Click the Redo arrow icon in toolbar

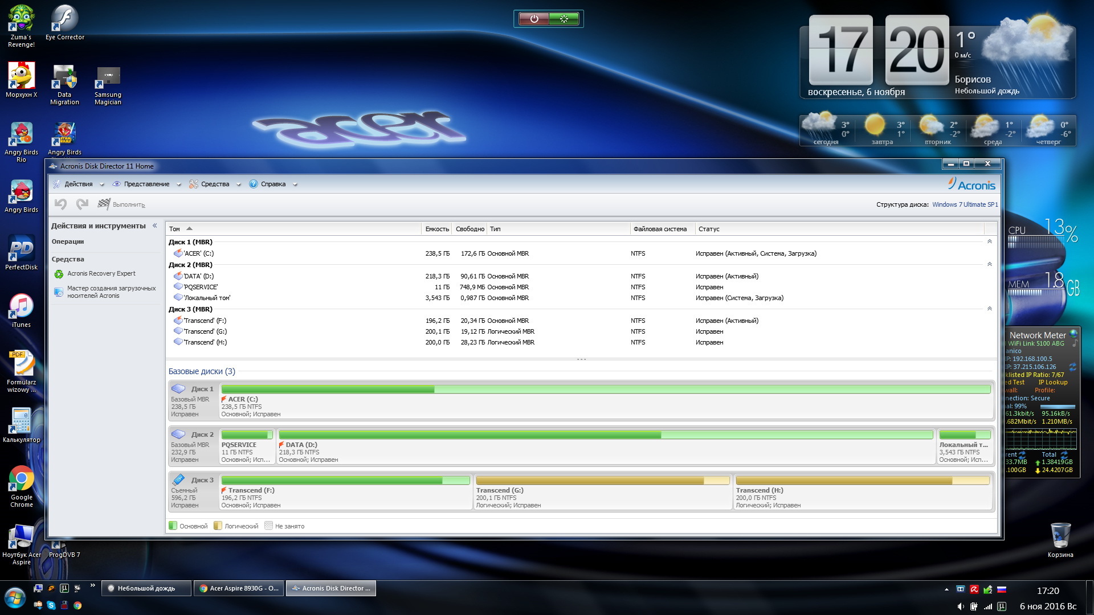(x=82, y=204)
